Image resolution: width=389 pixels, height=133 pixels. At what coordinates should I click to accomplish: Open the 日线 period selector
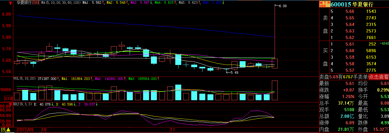(x=36, y=2)
